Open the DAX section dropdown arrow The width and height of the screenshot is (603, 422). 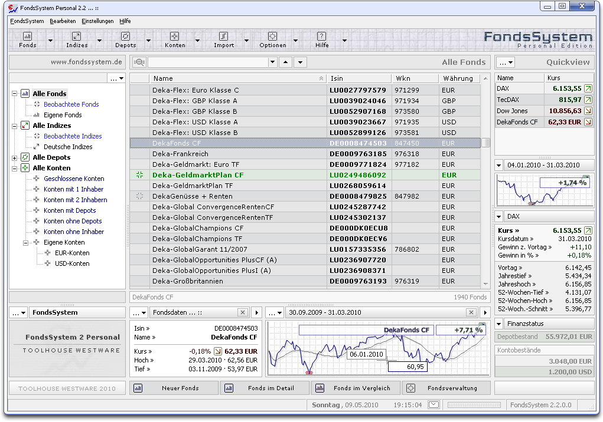(x=499, y=217)
